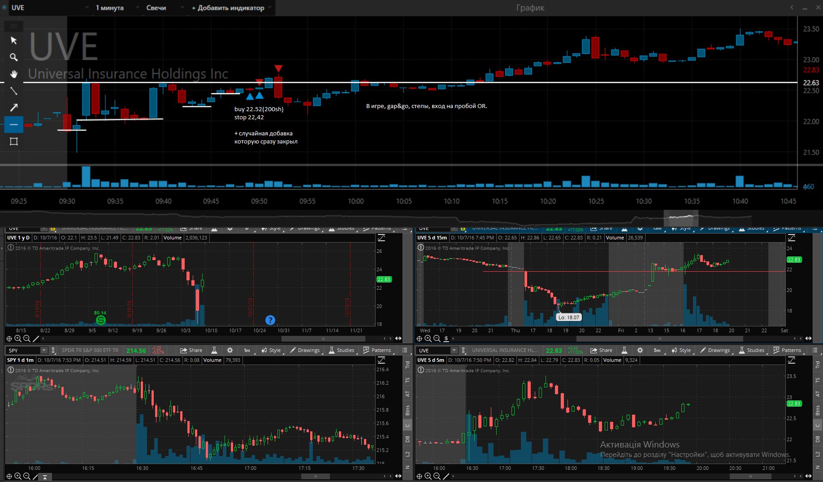Image resolution: width=823 pixels, height=482 pixels.
Task: Click crosshair icon below UVE daily chart
Action: (9, 339)
